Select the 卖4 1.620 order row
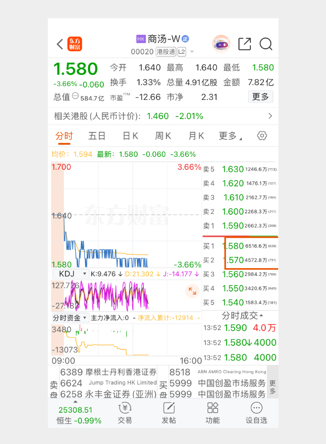 point(240,183)
